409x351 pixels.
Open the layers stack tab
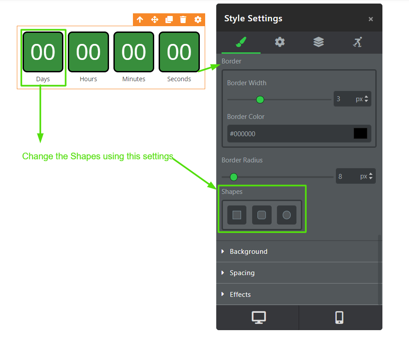319,42
